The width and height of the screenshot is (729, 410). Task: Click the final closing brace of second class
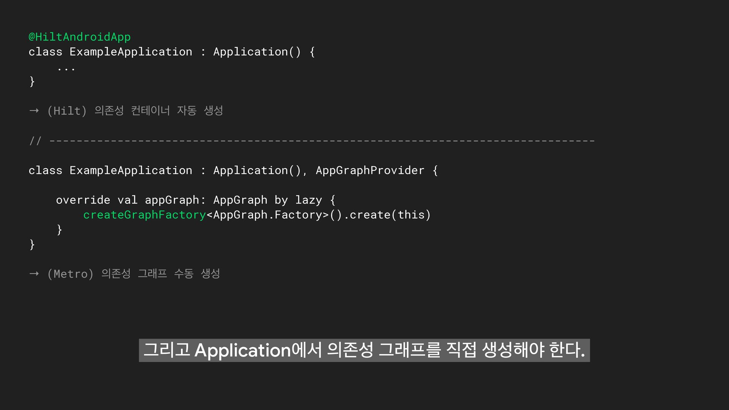point(32,244)
